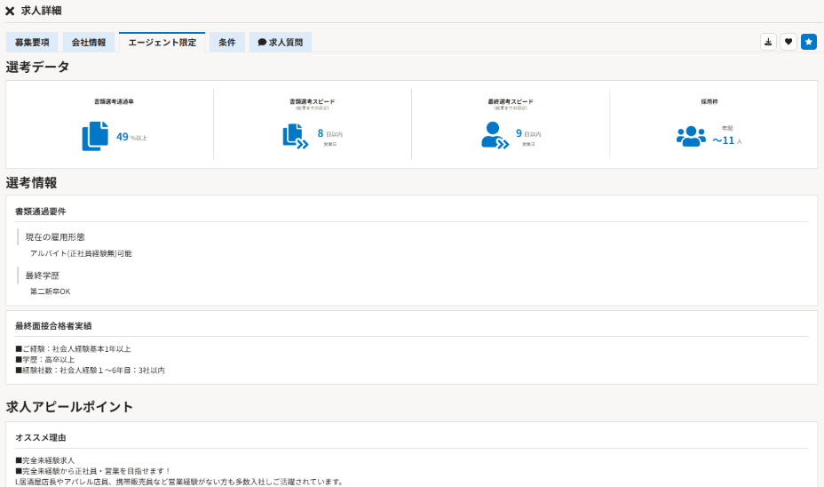The image size is (824, 487).
Task: Toggle the blue star bookmark button
Action: pyautogui.click(x=809, y=42)
